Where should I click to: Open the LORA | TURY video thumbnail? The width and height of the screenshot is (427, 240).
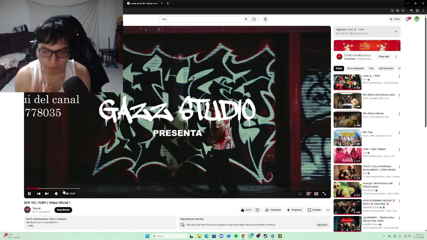[347, 82]
